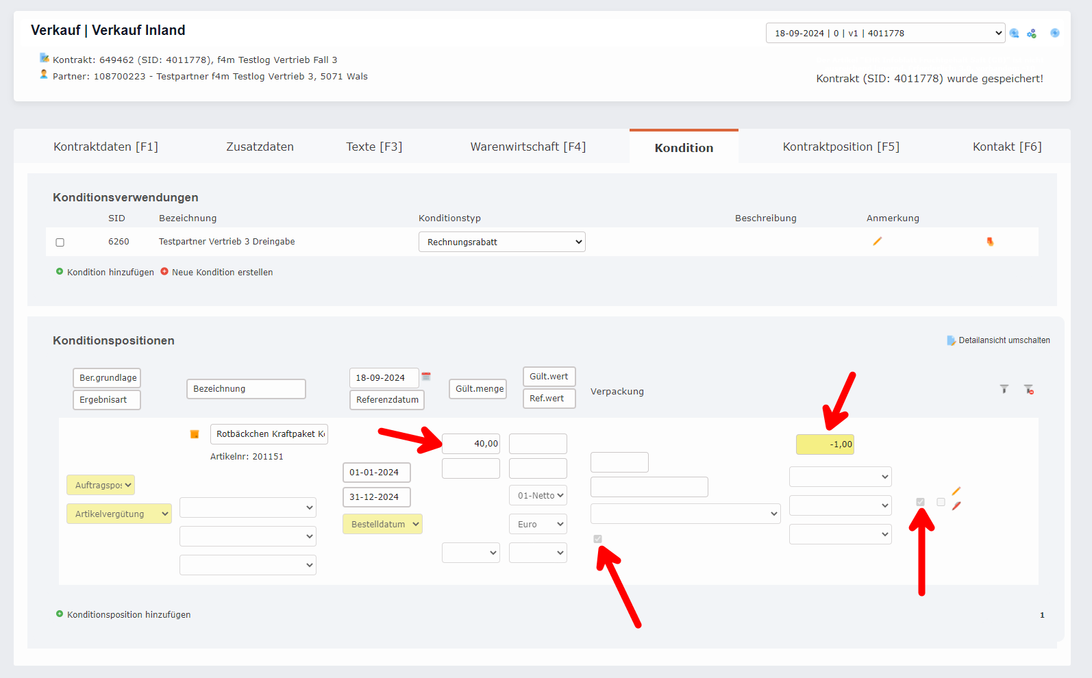Open the contract version dropdown 18-09-2024
The image size is (1092, 678).
(x=885, y=33)
